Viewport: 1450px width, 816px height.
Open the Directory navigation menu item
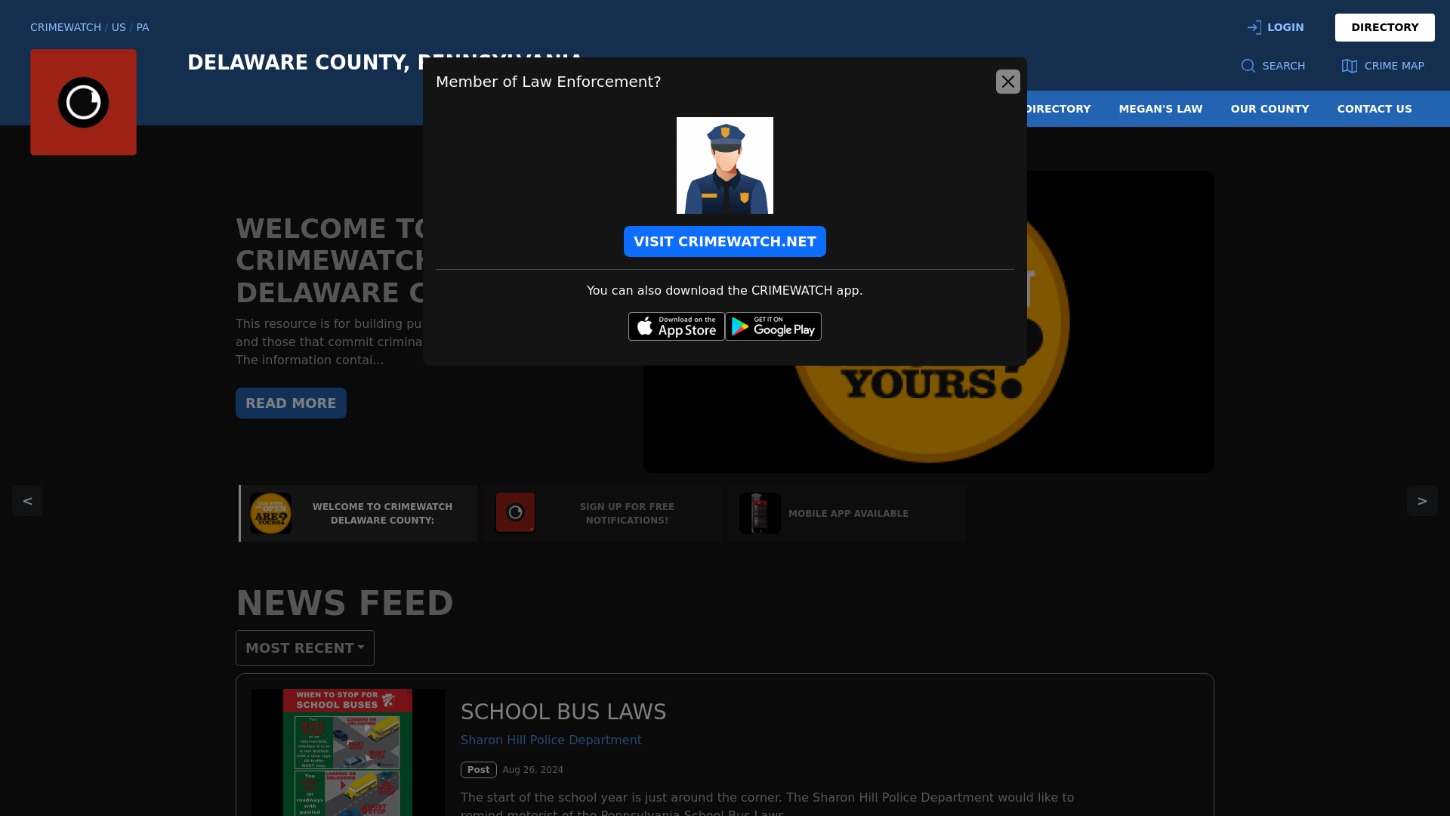click(1059, 109)
